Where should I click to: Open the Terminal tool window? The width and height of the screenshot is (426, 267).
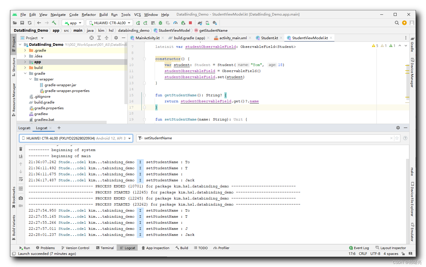pyautogui.click(x=105, y=248)
